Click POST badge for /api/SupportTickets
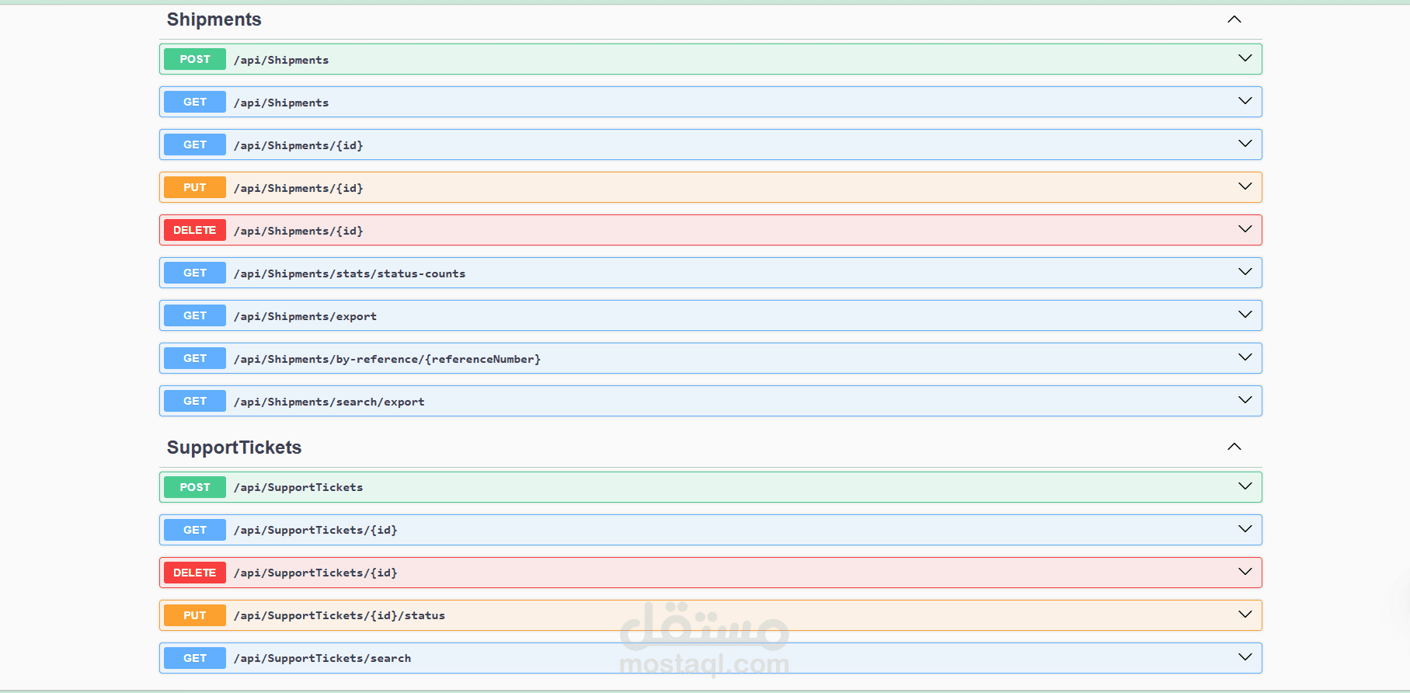 195,487
